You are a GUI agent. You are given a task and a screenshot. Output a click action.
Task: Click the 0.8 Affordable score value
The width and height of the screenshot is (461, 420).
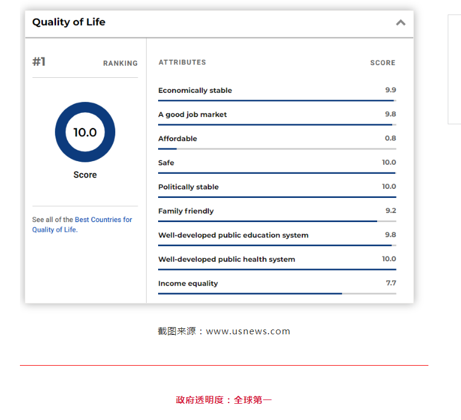pos(390,138)
